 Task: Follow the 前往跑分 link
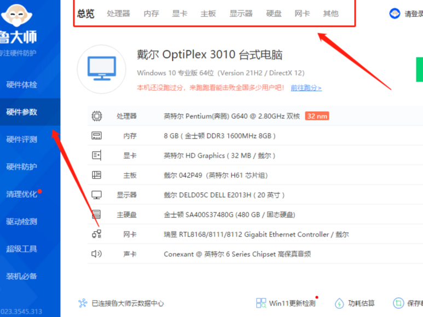[306, 88]
